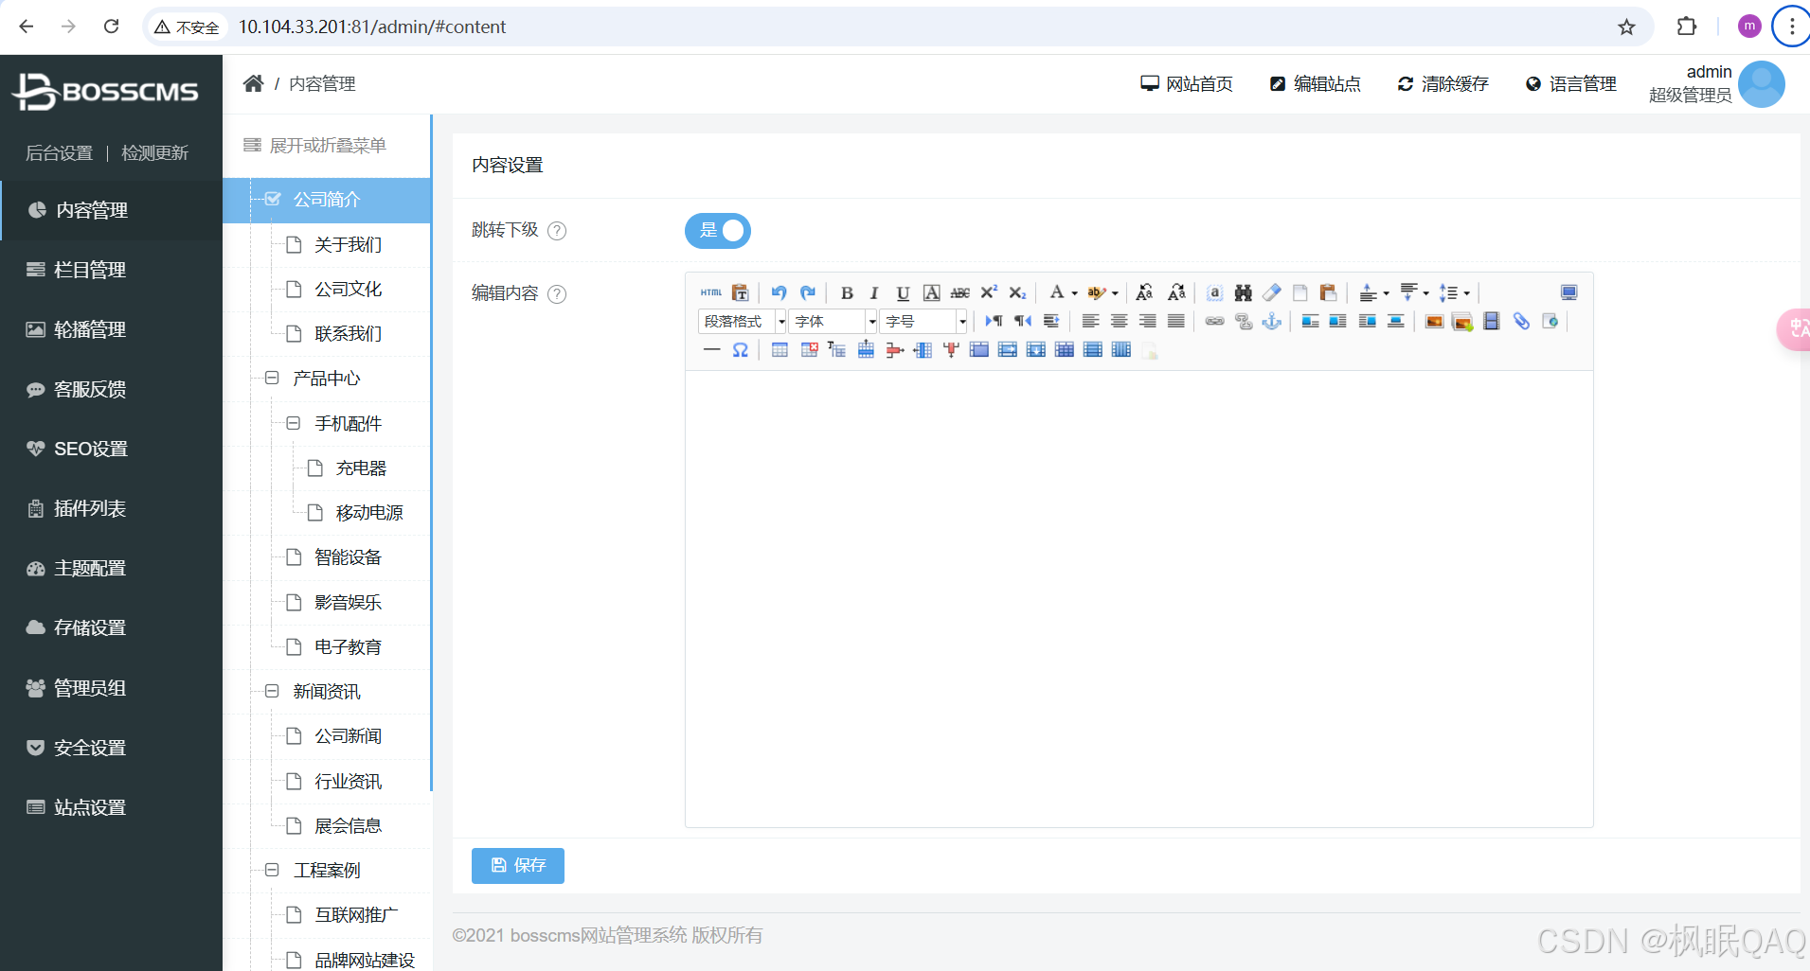Viewport: 1810px width, 971px height.
Task: Open the text color picker dropdown
Action: click(1072, 293)
